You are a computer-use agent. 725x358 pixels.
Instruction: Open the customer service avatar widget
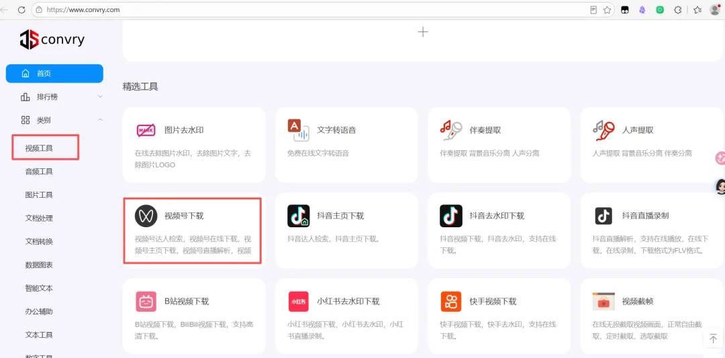(720, 186)
